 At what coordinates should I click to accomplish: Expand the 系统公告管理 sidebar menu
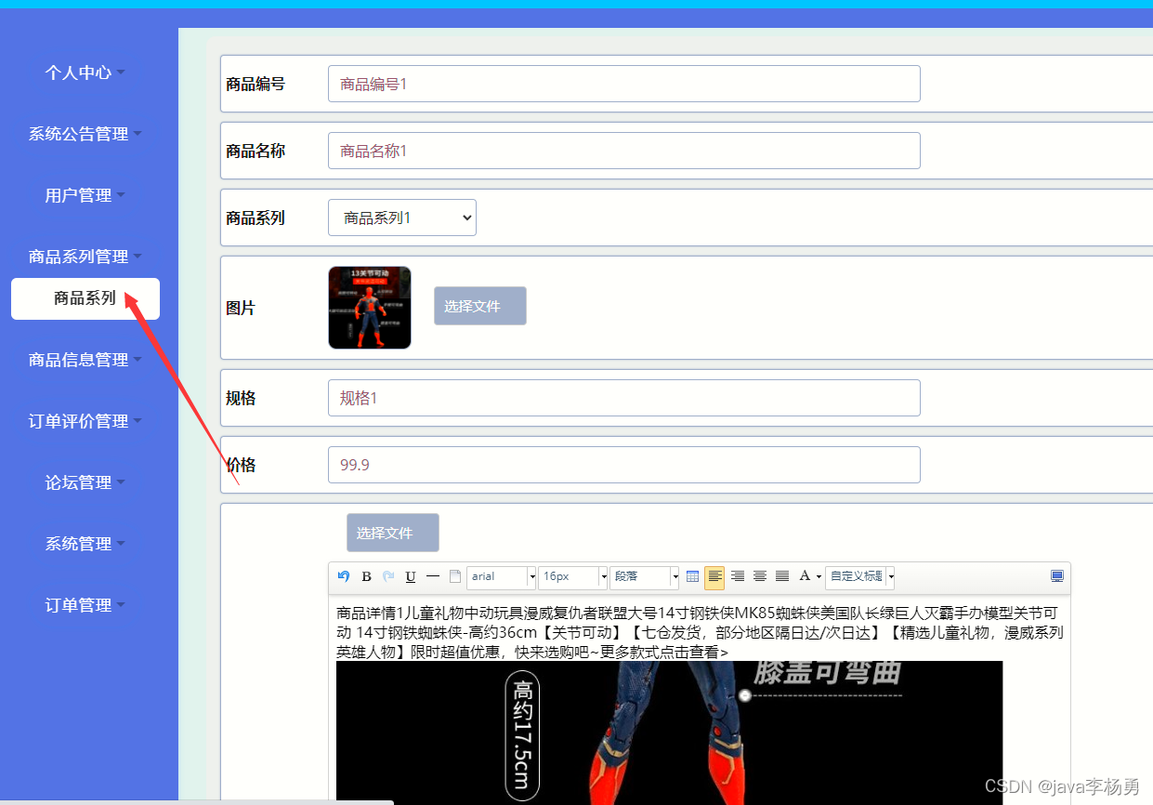[x=85, y=133]
